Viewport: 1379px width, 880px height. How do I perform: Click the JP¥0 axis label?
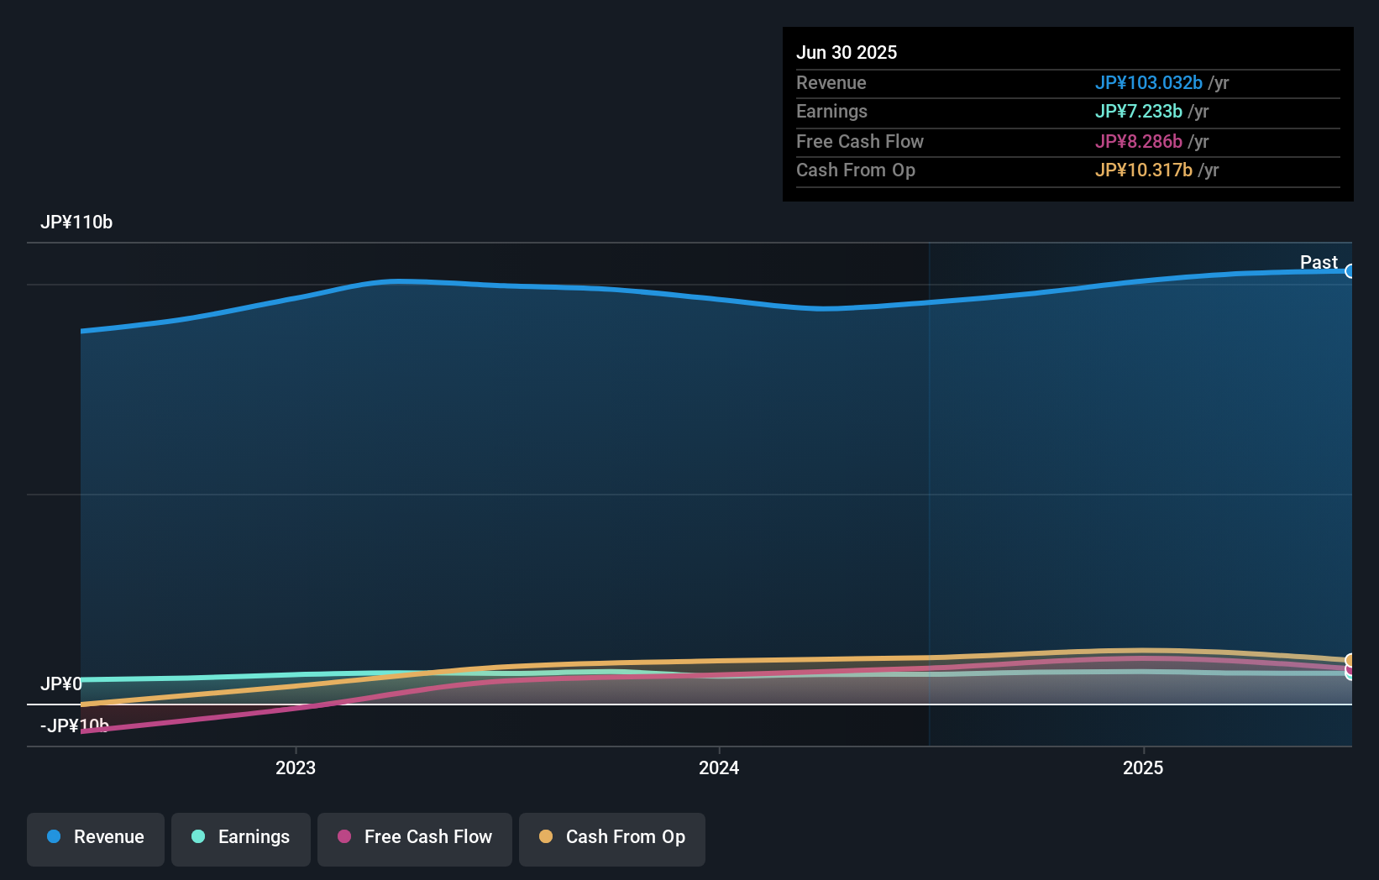[61, 684]
